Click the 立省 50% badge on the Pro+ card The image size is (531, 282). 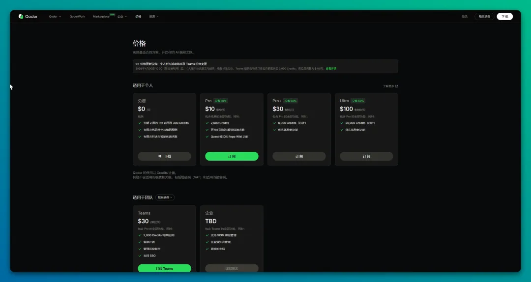pyautogui.click(x=291, y=101)
